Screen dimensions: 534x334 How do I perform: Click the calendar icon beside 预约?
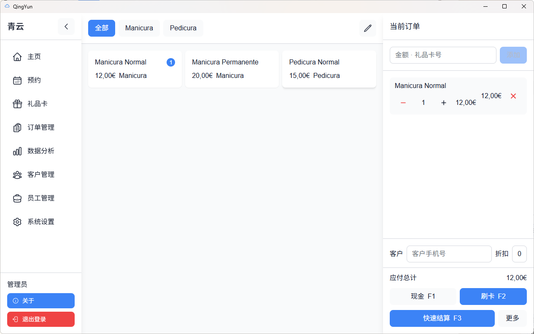[17, 80]
